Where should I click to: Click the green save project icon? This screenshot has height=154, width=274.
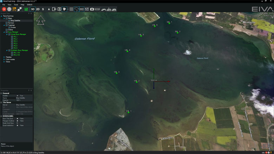tap(26, 9)
